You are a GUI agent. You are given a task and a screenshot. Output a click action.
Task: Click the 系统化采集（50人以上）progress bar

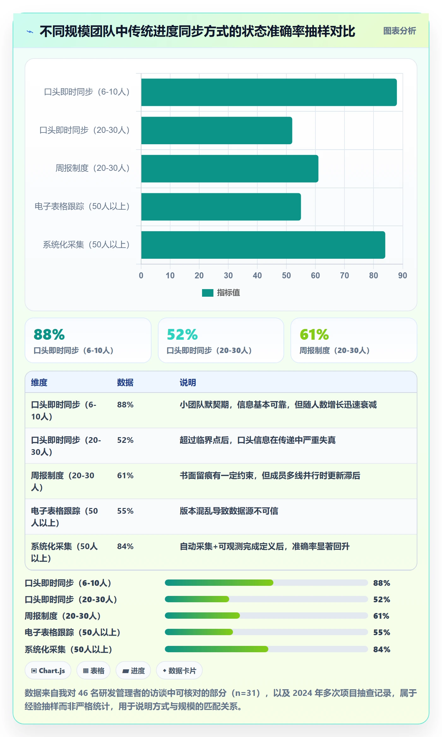point(266,649)
